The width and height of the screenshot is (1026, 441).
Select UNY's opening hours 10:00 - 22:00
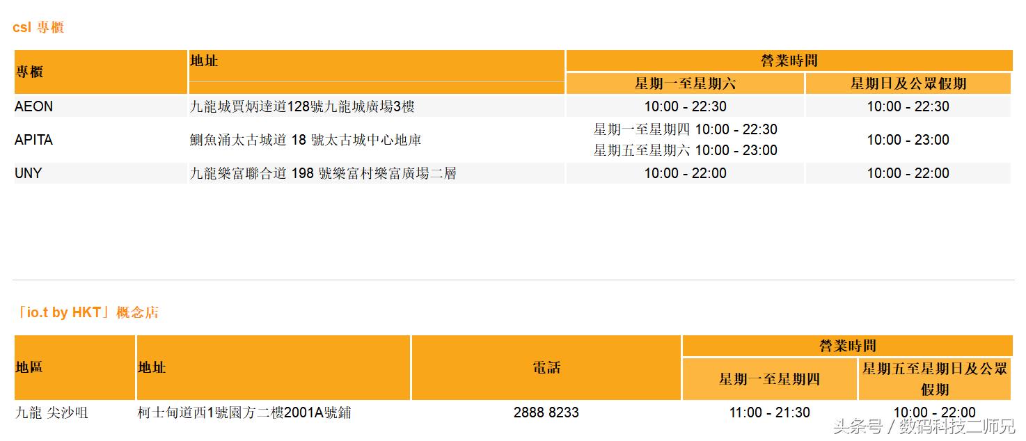coord(684,173)
